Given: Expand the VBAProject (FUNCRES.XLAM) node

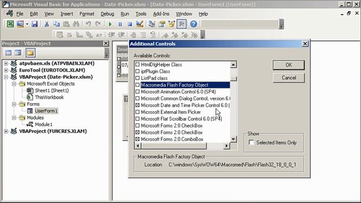Looking at the screenshot, I should (6, 131).
